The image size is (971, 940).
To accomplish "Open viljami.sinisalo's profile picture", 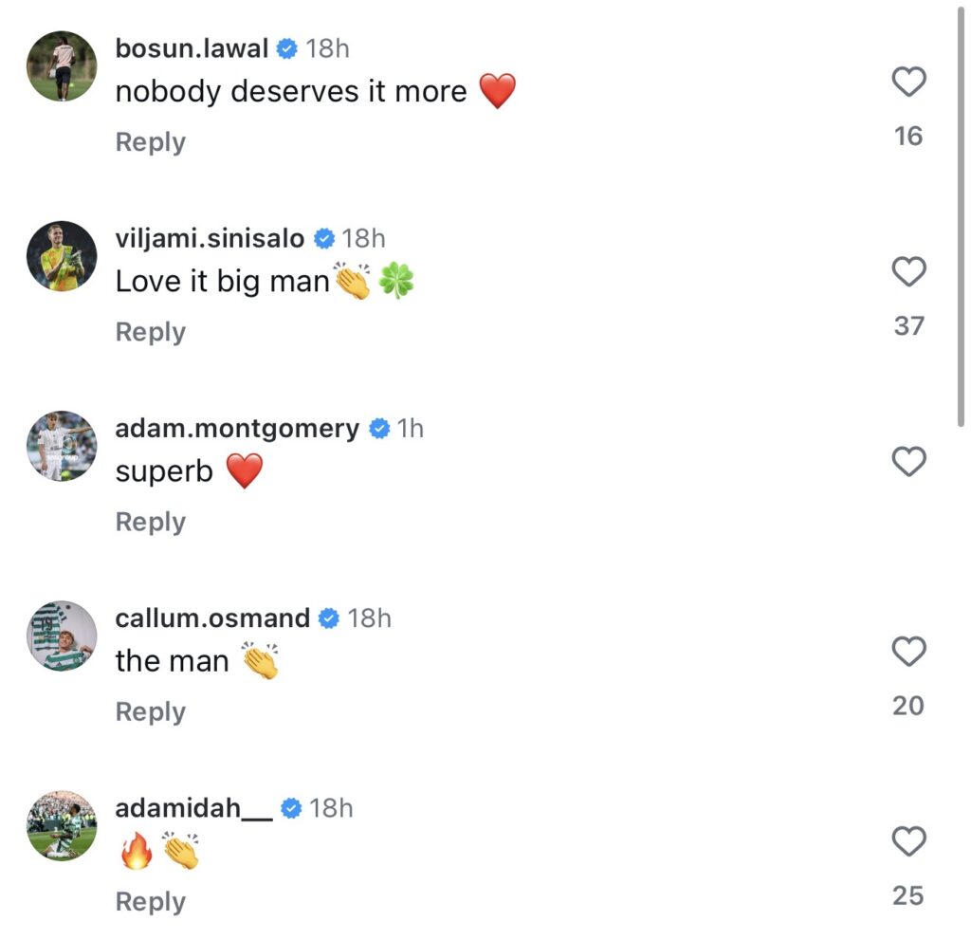I will tap(62, 256).
